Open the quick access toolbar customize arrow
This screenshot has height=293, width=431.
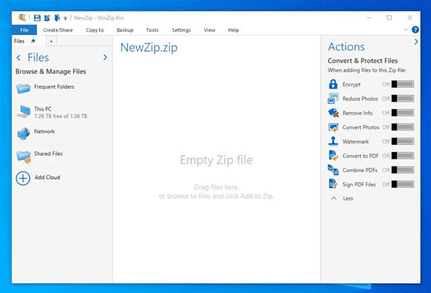pyautogui.click(x=65, y=18)
